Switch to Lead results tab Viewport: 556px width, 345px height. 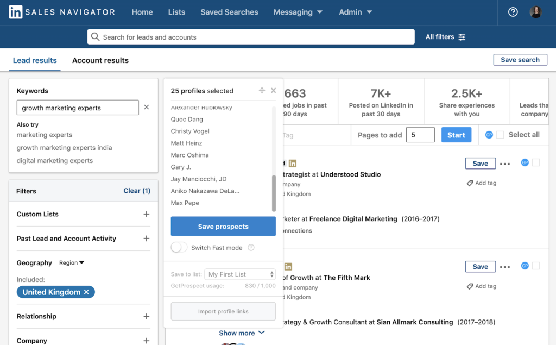[35, 60]
